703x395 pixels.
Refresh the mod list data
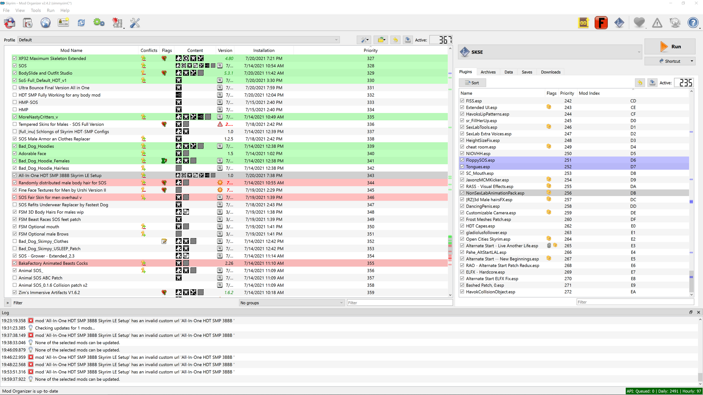(x=81, y=23)
